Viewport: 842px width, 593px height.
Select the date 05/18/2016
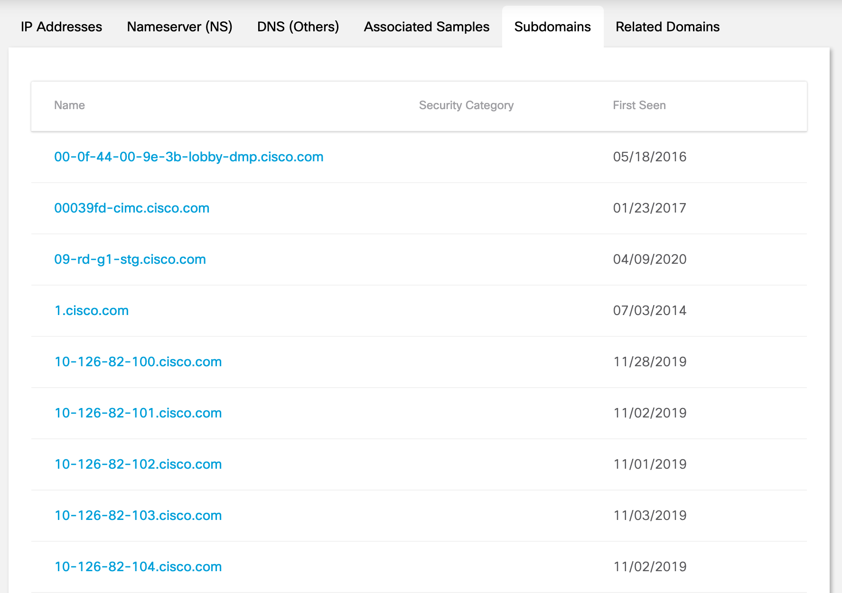click(650, 157)
